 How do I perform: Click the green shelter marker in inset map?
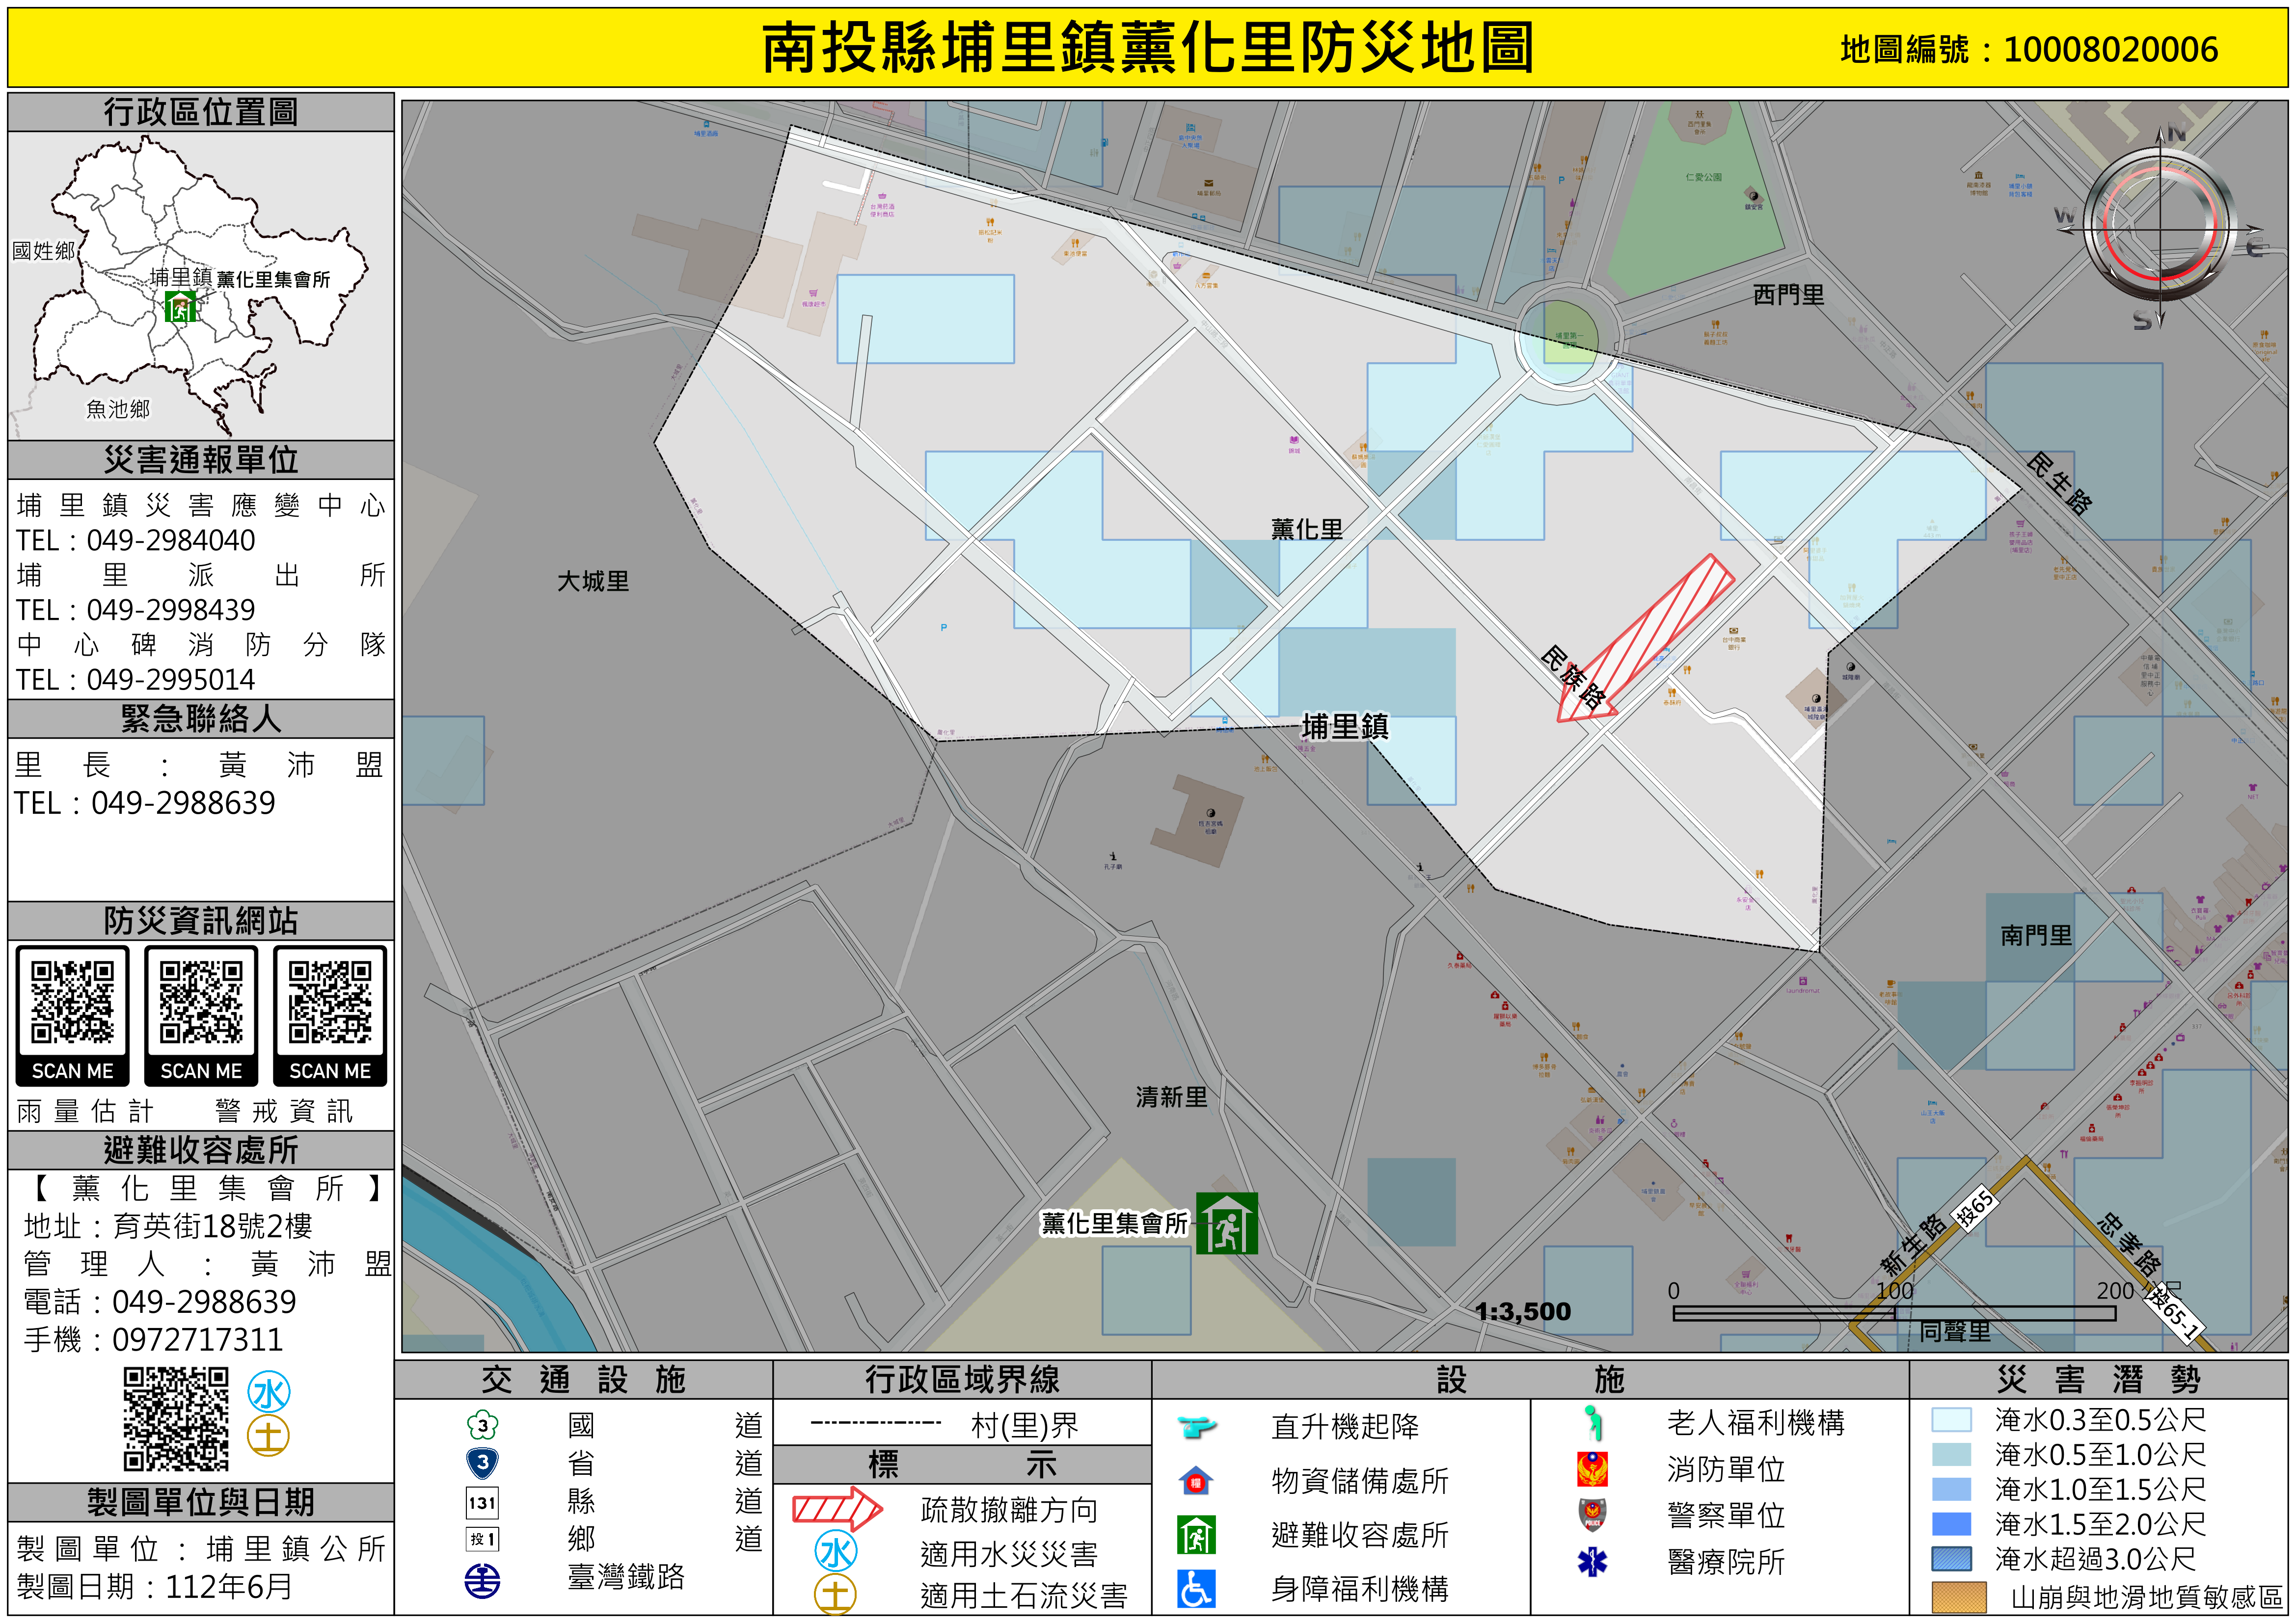click(x=180, y=306)
